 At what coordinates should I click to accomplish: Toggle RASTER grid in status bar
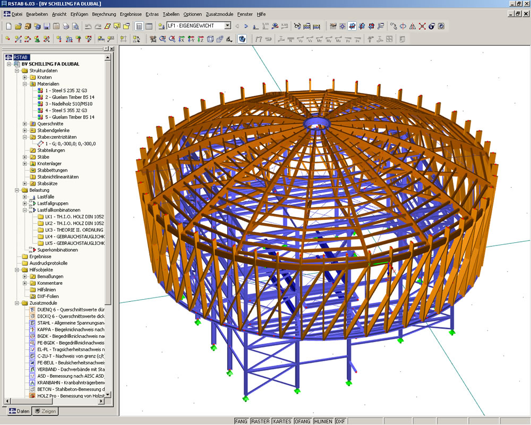260,421
